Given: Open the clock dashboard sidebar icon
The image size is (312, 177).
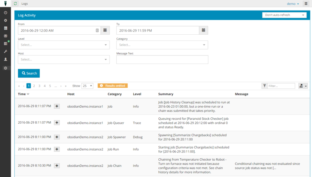Looking at the screenshot, I should point(5,12).
